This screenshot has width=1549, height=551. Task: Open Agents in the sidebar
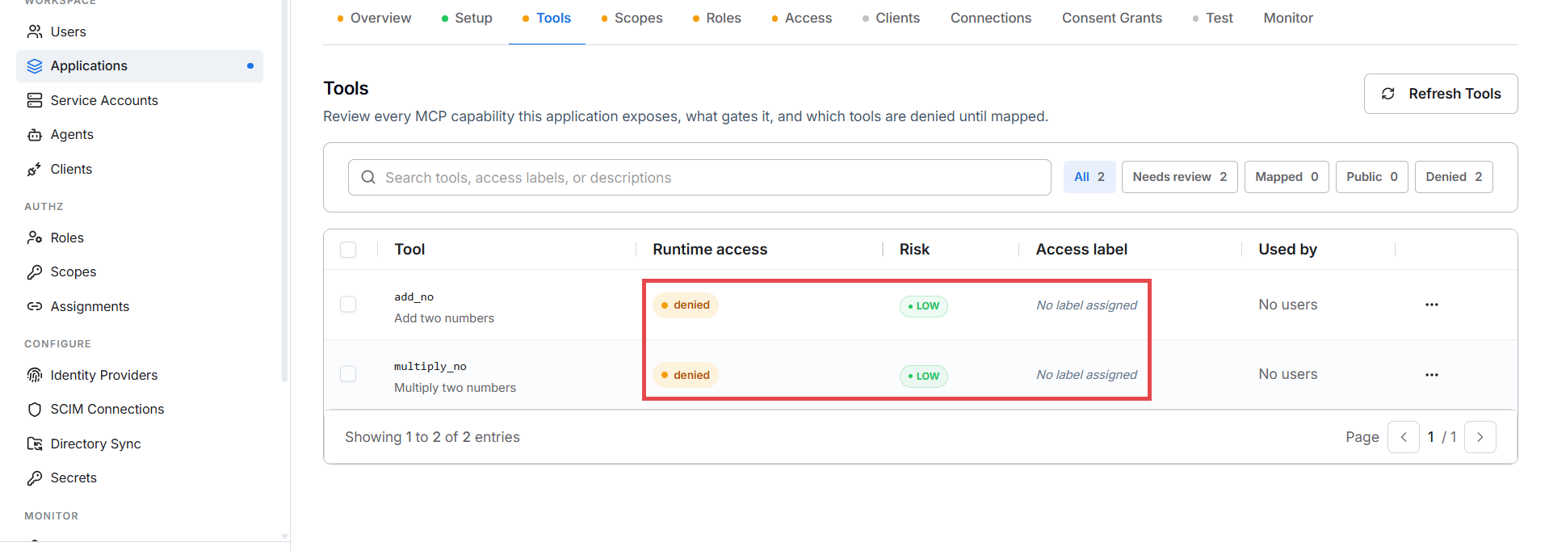(140, 135)
